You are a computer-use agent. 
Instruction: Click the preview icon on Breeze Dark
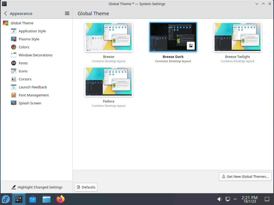191,46
